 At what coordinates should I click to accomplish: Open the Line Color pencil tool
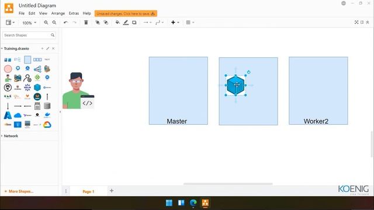pos(126,22)
